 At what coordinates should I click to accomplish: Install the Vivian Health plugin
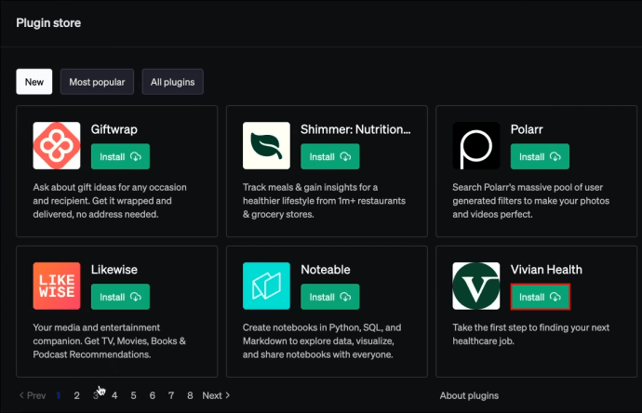[540, 297]
